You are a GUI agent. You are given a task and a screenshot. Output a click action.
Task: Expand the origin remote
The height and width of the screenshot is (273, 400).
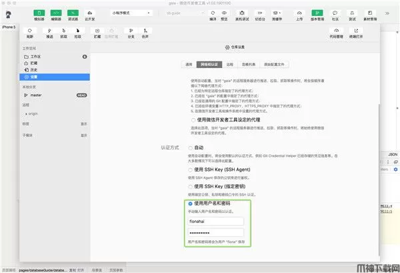click(27, 114)
